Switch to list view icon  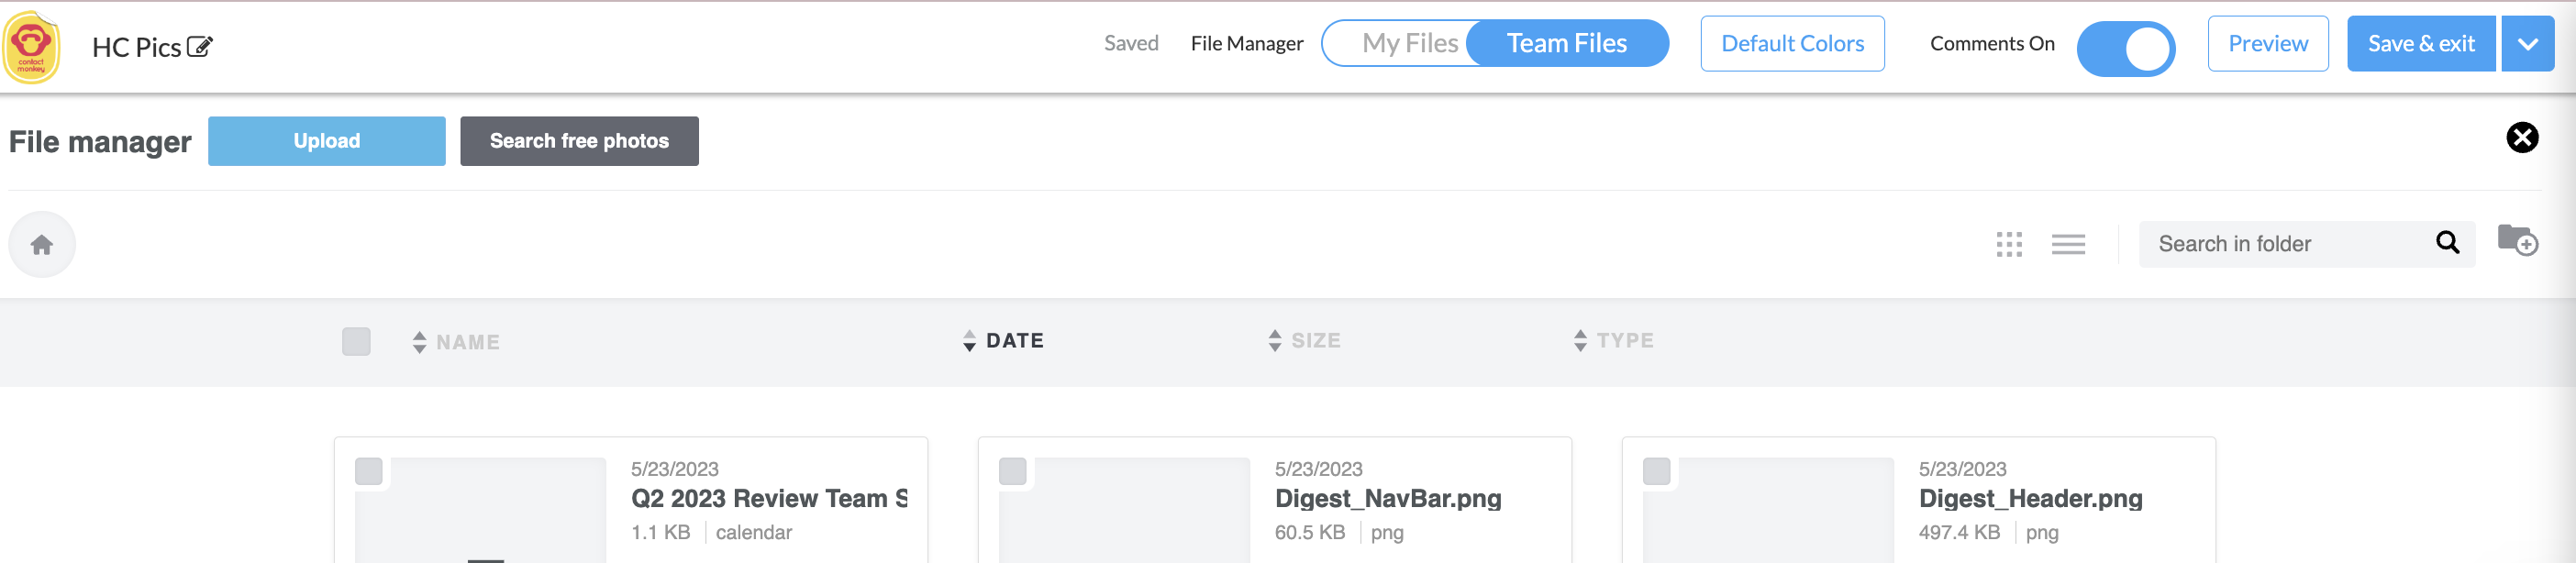[x=2068, y=244]
